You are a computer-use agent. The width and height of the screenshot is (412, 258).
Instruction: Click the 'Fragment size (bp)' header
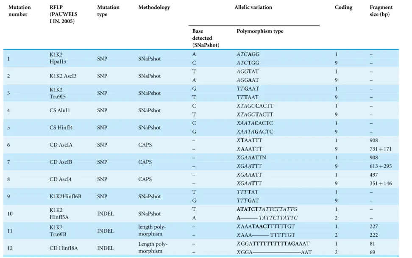tap(381, 11)
